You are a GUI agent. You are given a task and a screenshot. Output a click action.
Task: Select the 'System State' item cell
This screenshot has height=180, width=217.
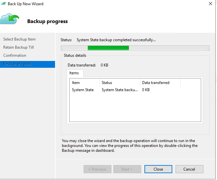pyautogui.click(x=83, y=90)
